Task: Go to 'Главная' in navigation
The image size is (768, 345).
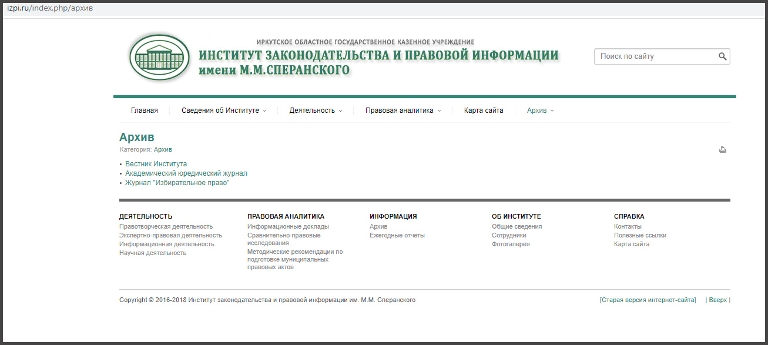Action: click(145, 110)
